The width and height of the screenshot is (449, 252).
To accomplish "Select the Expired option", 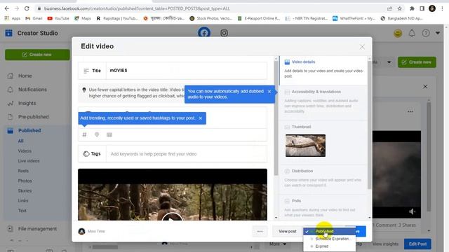I will click(x=329, y=246).
